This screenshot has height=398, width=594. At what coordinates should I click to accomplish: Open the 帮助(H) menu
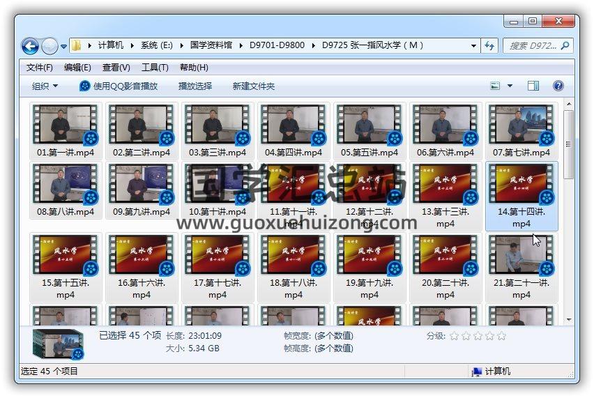194,68
